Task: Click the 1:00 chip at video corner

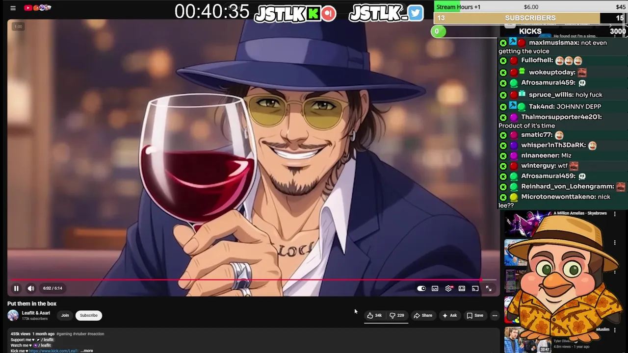Action: click(18, 26)
